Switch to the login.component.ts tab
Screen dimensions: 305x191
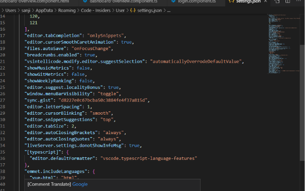pos(197,1)
